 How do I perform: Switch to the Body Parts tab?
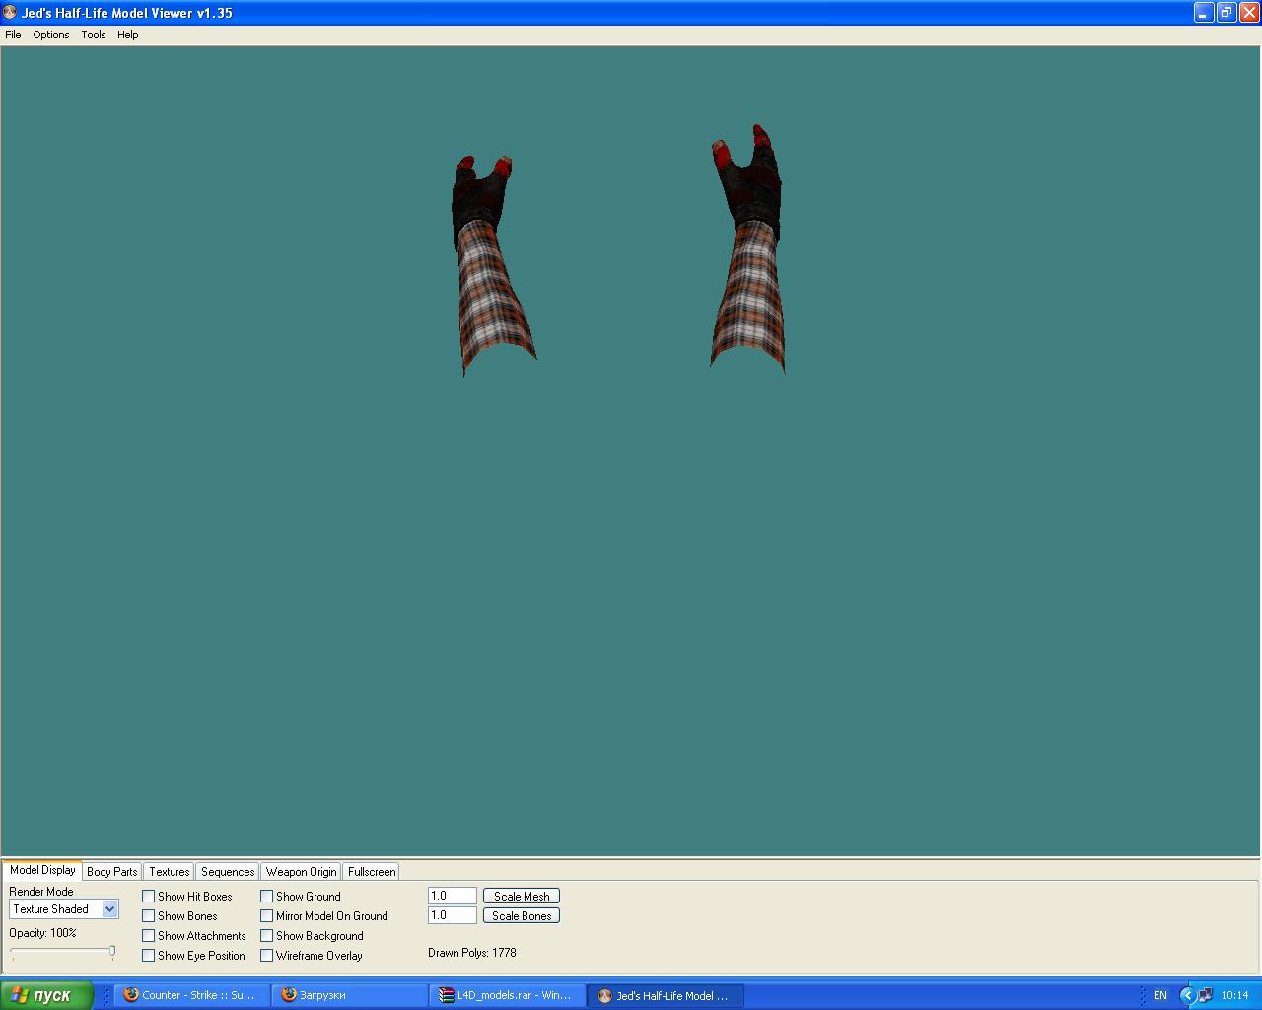(x=112, y=872)
